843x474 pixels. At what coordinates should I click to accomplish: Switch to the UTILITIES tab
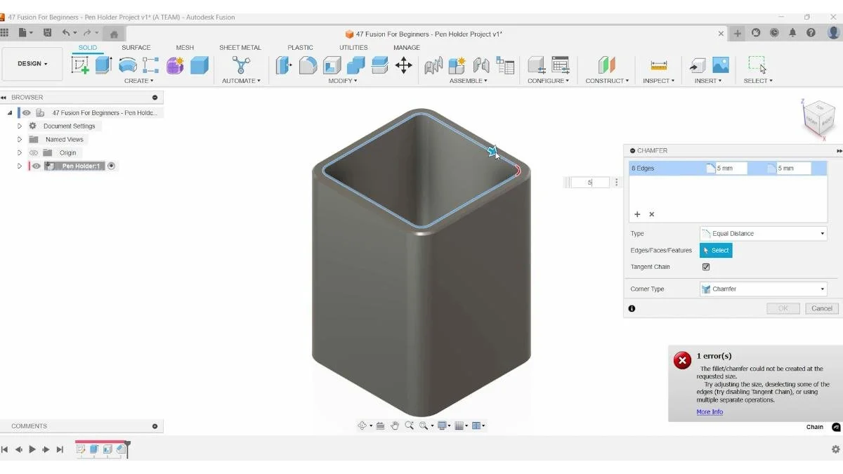click(x=353, y=48)
